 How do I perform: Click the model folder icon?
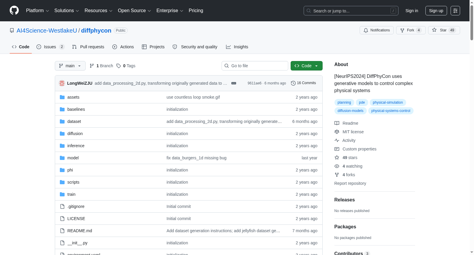[62, 158]
